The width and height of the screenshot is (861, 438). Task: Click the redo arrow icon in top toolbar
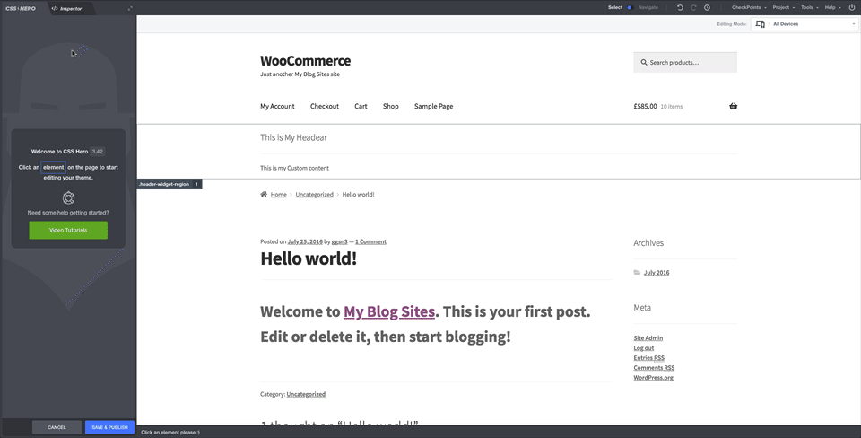coord(693,8)
